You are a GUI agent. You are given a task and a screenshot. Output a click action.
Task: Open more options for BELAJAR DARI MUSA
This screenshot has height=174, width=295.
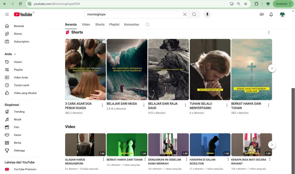point(144,105)
